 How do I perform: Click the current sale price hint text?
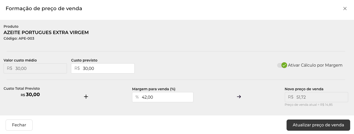click(308, 105)
